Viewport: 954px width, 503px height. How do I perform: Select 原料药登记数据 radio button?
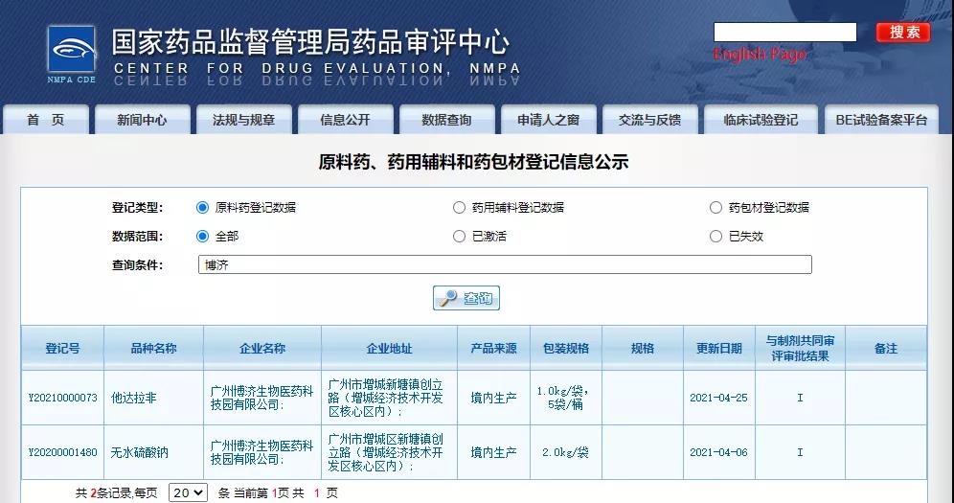click(202, 207)
